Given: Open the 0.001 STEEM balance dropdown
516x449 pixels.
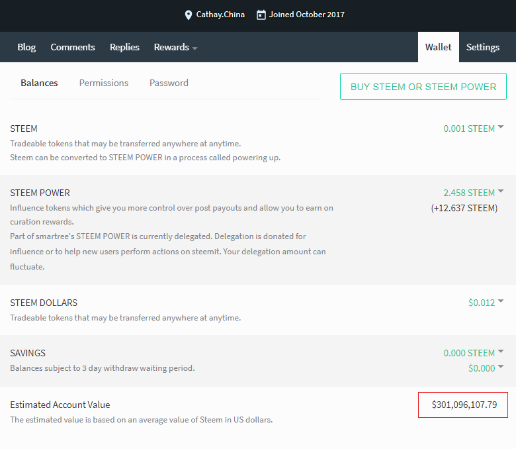Looking at the screenshot, I should pyautogui.click(x=473, y=128).
